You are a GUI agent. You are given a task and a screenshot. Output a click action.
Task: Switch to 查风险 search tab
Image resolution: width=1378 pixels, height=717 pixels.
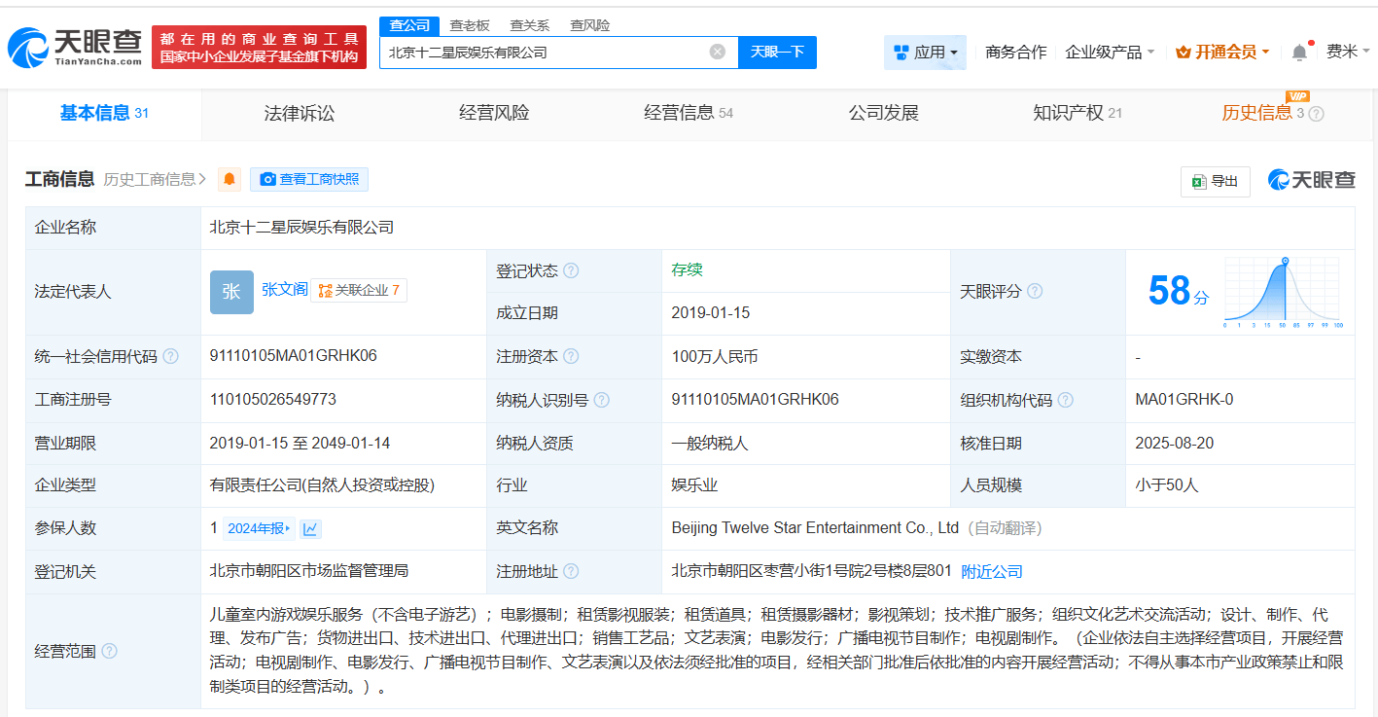[x=589, y=25]
